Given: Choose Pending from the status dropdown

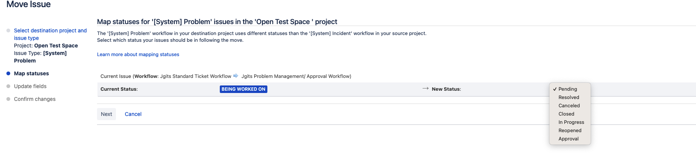Looking at the screenshot, I should [x=570, y=89].
